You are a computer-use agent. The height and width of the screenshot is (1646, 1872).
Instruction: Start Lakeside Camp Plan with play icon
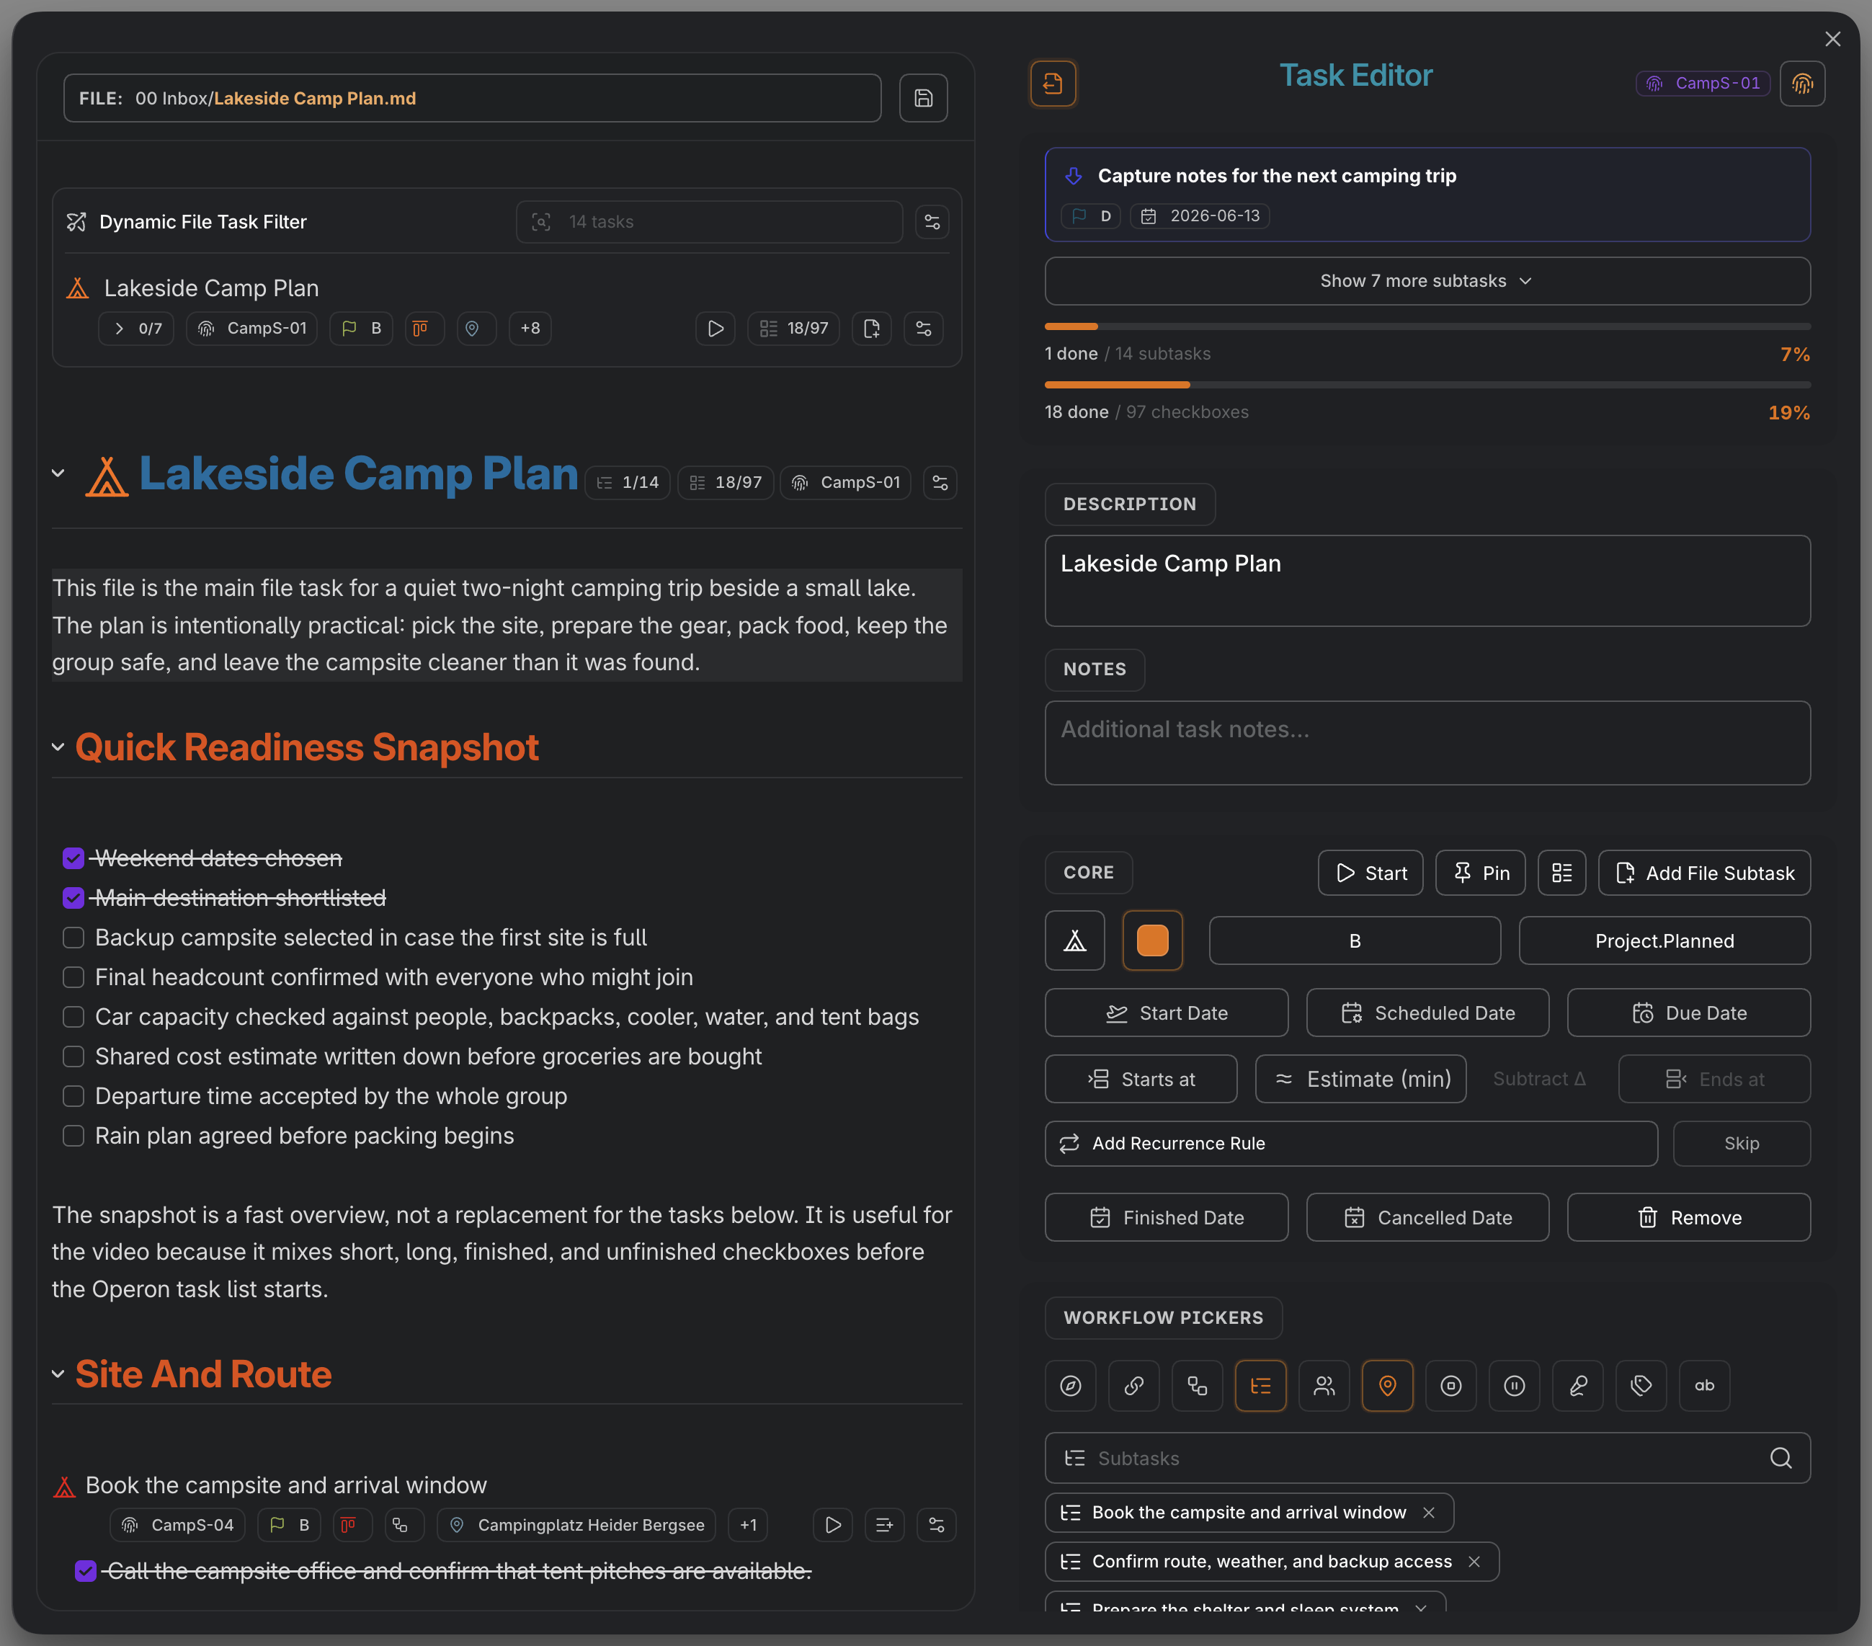point(716,328)
